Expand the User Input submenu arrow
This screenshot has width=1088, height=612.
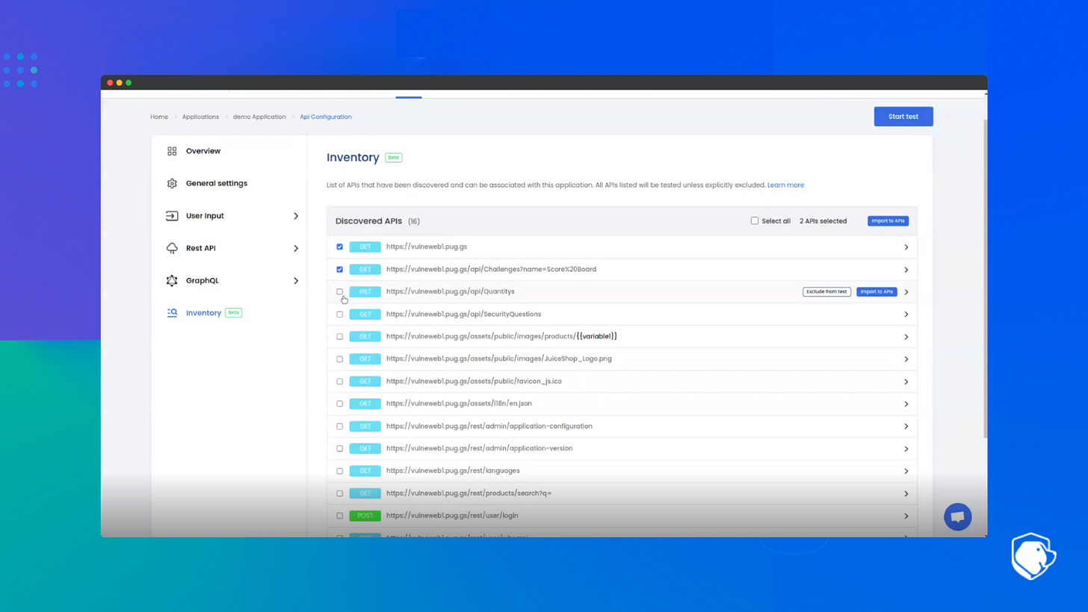pyautogui.click(x=296, y=216)
